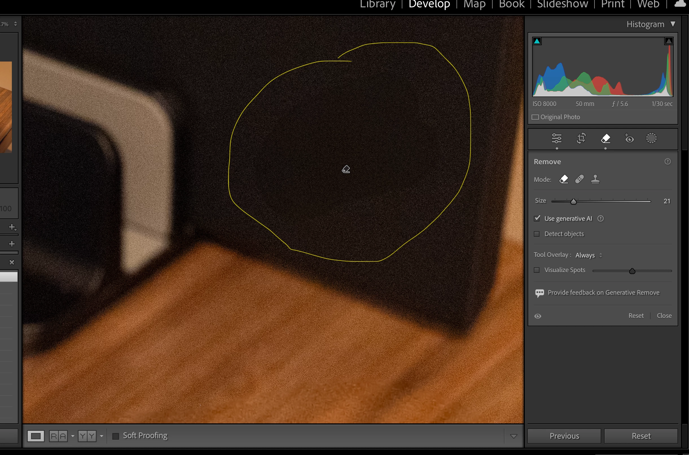Click help icon beside Remove heading
Viewport: 689px width, 455px height.
(668, 162)
